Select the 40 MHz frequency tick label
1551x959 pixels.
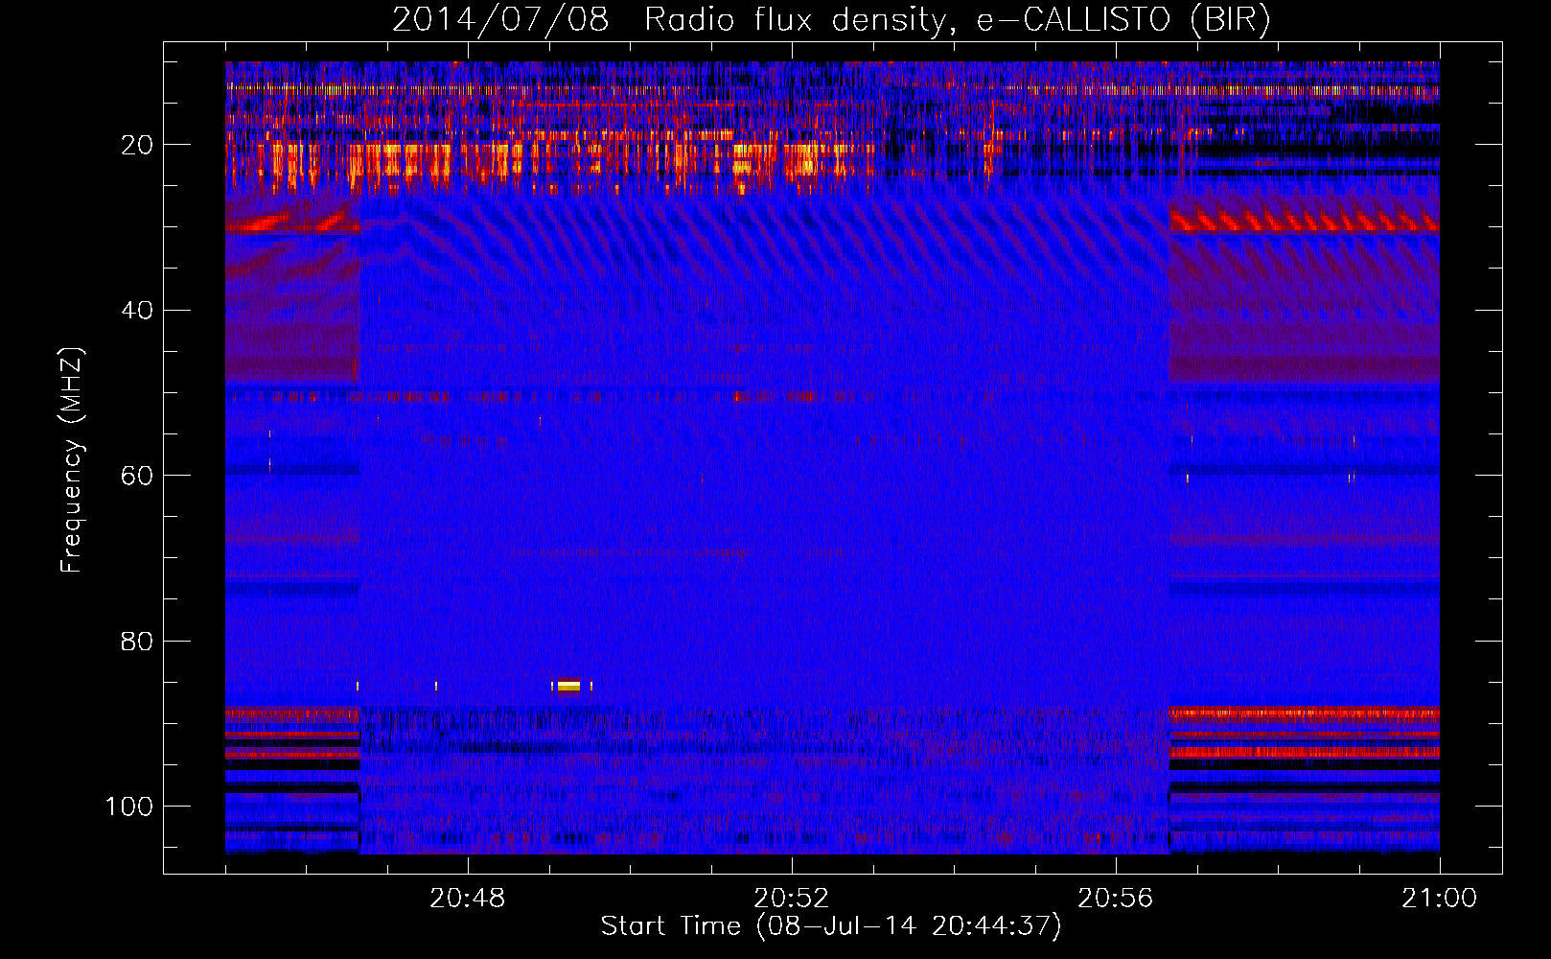point(137,311)
